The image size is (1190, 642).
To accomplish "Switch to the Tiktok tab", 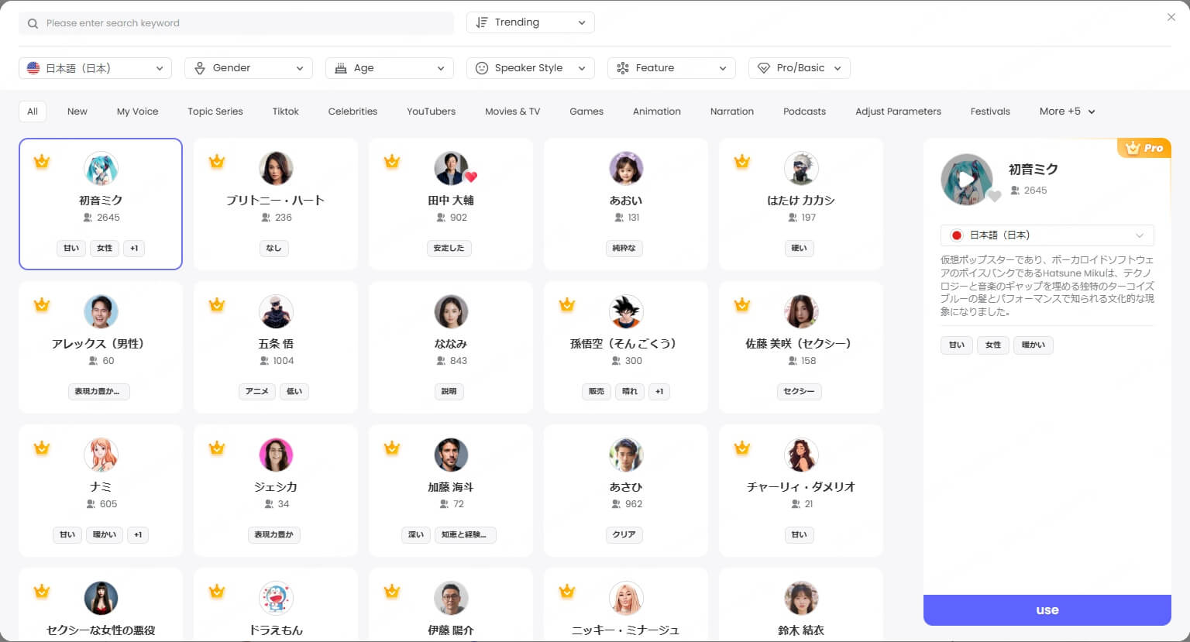I will coord(286,112).
